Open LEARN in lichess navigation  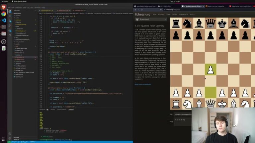click(168, 15)
